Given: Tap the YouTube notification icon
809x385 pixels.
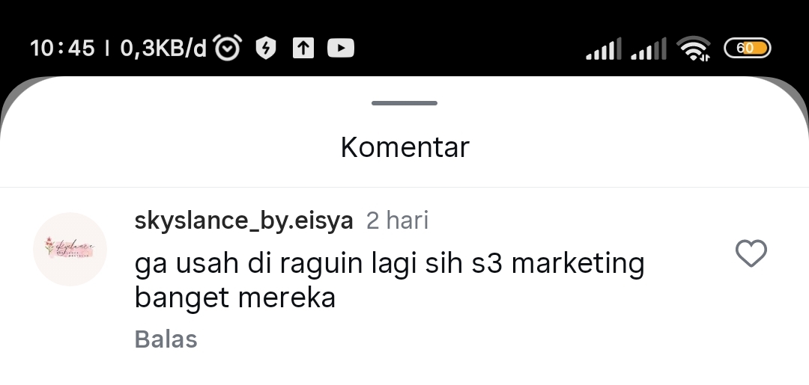Looking at the screenshot, I should (x=341, y=49).
